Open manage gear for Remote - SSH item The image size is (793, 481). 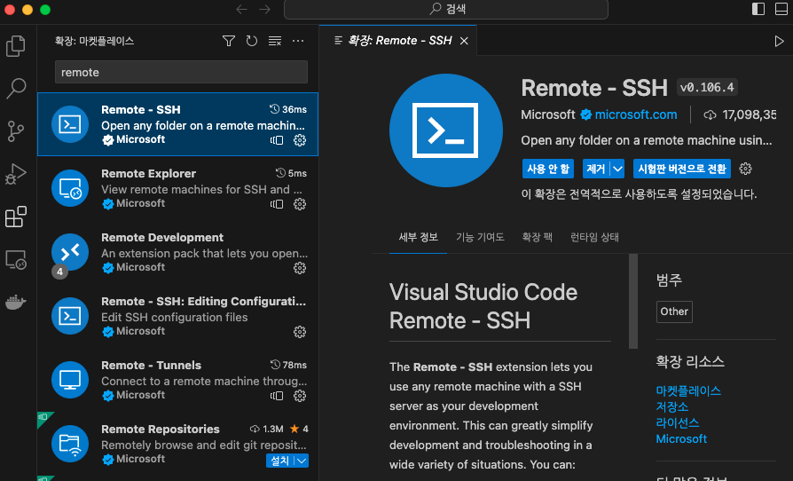click(300, 140)
